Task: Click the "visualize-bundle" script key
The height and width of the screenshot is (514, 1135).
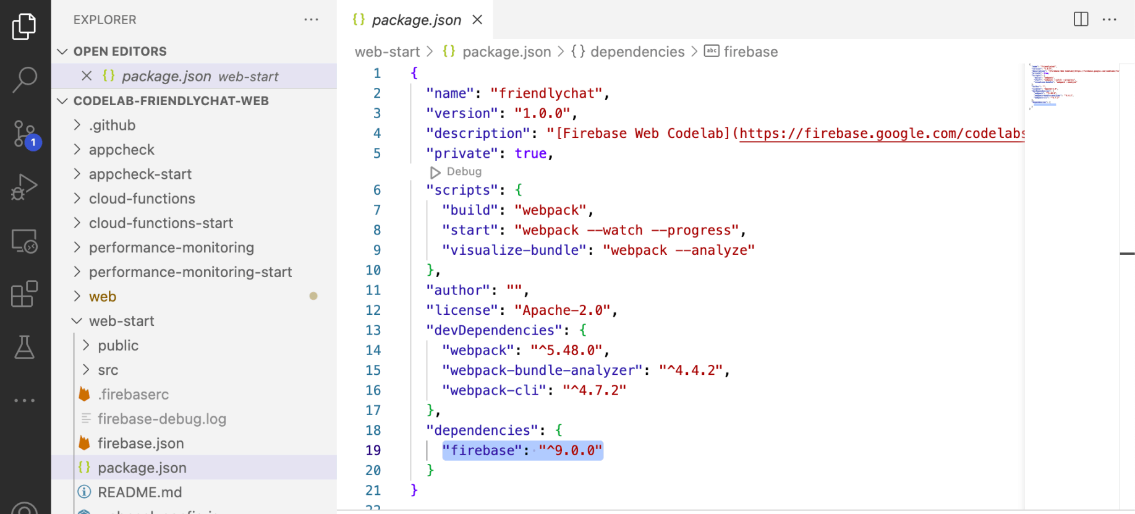Action: coord(514,250)
